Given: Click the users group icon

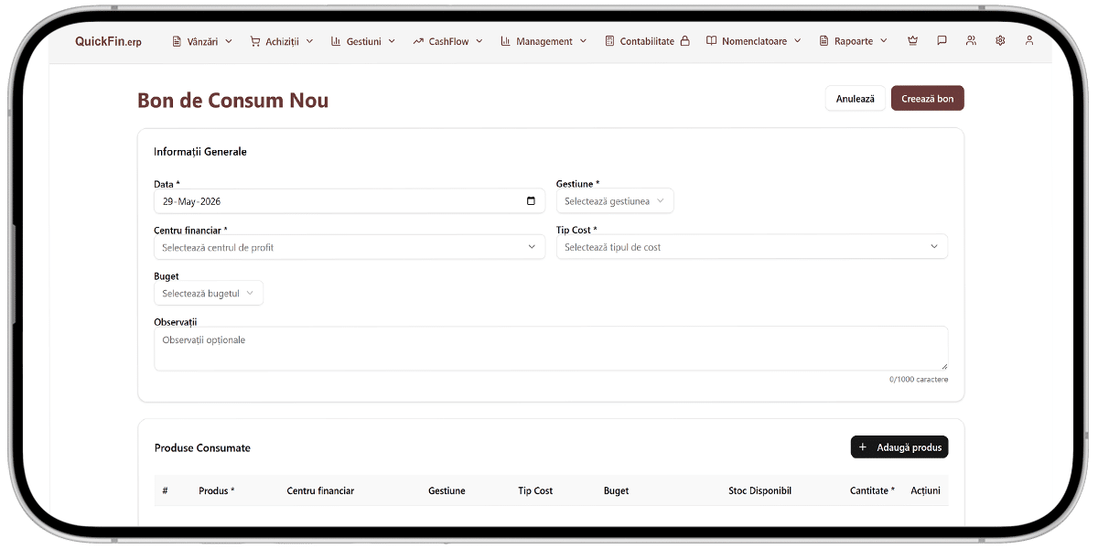Looking at the screenshot, I should tap(971, 41).
